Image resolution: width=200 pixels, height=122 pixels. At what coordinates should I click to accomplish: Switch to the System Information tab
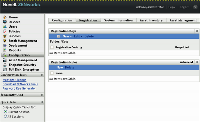tap(118, 20)
